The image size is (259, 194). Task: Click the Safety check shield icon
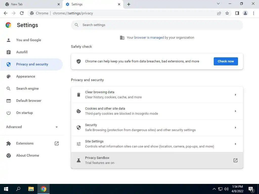pos(79,61)
